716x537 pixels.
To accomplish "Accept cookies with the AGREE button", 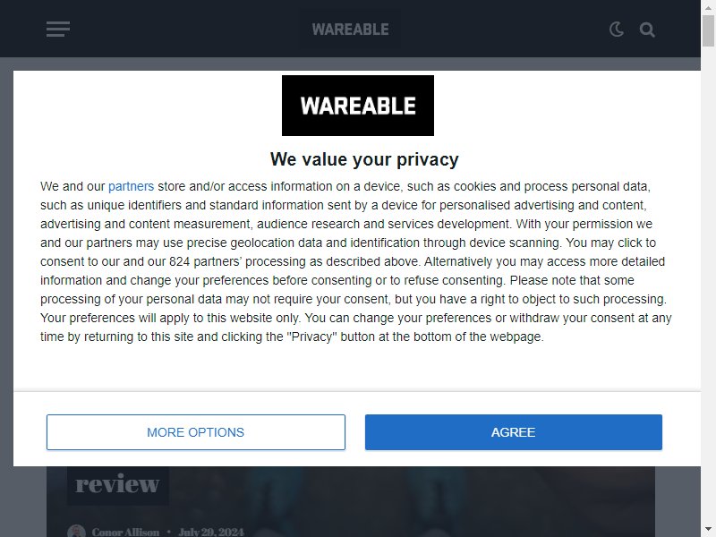I will (513, 432).
